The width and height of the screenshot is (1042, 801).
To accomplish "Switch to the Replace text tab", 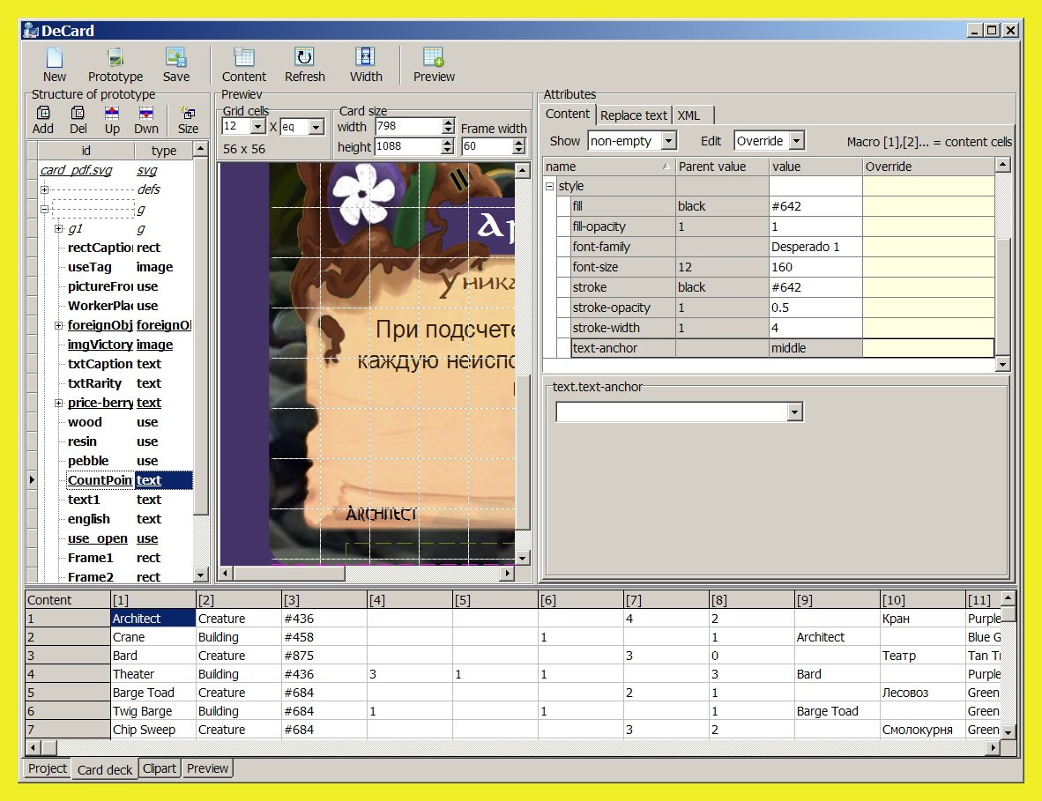I will pyautogui.click(x=633, y=115).
